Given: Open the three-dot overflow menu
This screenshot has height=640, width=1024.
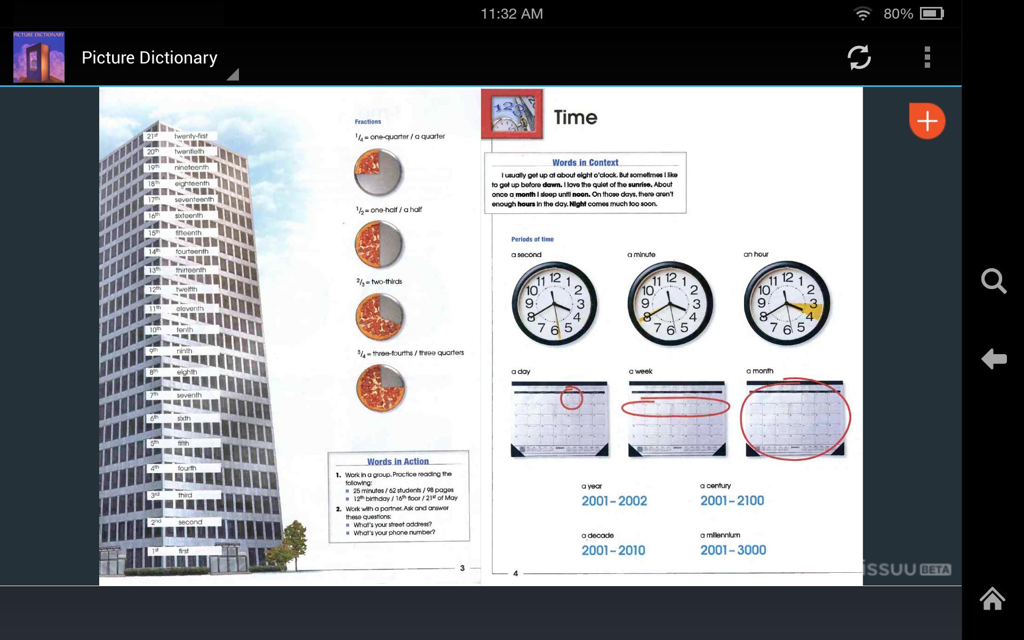Looking at the screenshot, I should pyautogui.click(x=927, y=57).
